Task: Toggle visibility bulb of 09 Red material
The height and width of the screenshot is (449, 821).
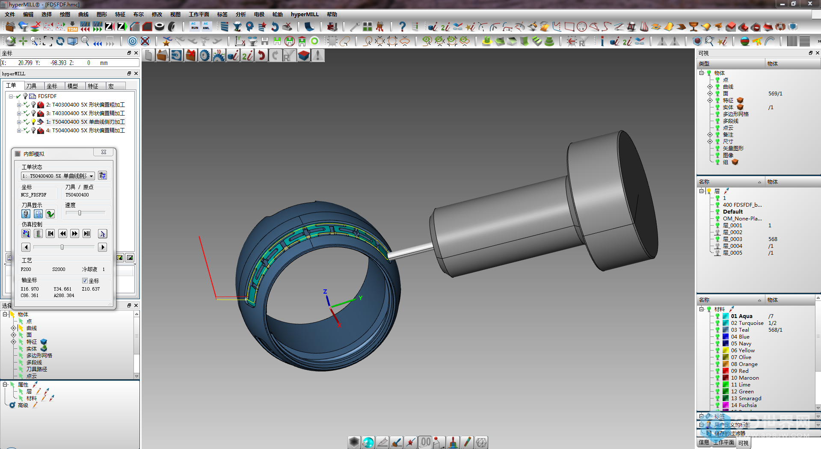Action: [x=717, y=371]
